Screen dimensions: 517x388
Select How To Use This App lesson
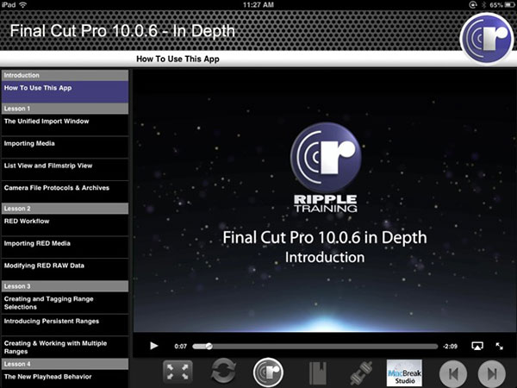[x=65, y=91]
